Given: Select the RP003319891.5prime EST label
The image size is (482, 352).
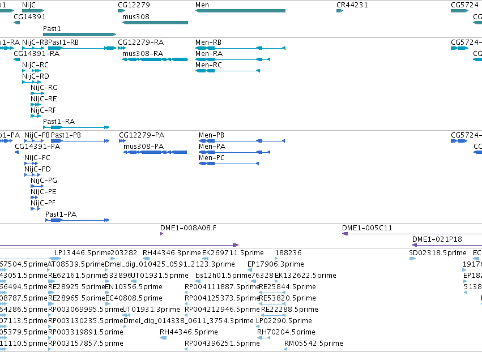Looking at the screenshot, I should [x=86, y=332].
